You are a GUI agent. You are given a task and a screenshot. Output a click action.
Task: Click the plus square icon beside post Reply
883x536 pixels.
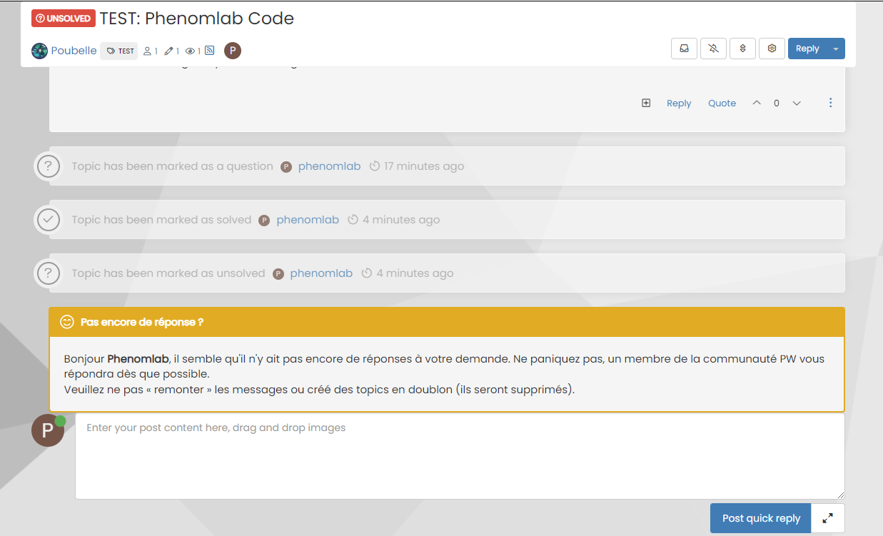pos(646,103)
